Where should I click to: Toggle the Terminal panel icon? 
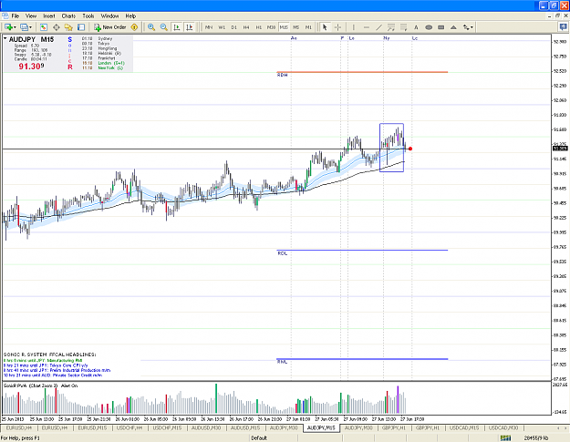[x=81, y=27]
